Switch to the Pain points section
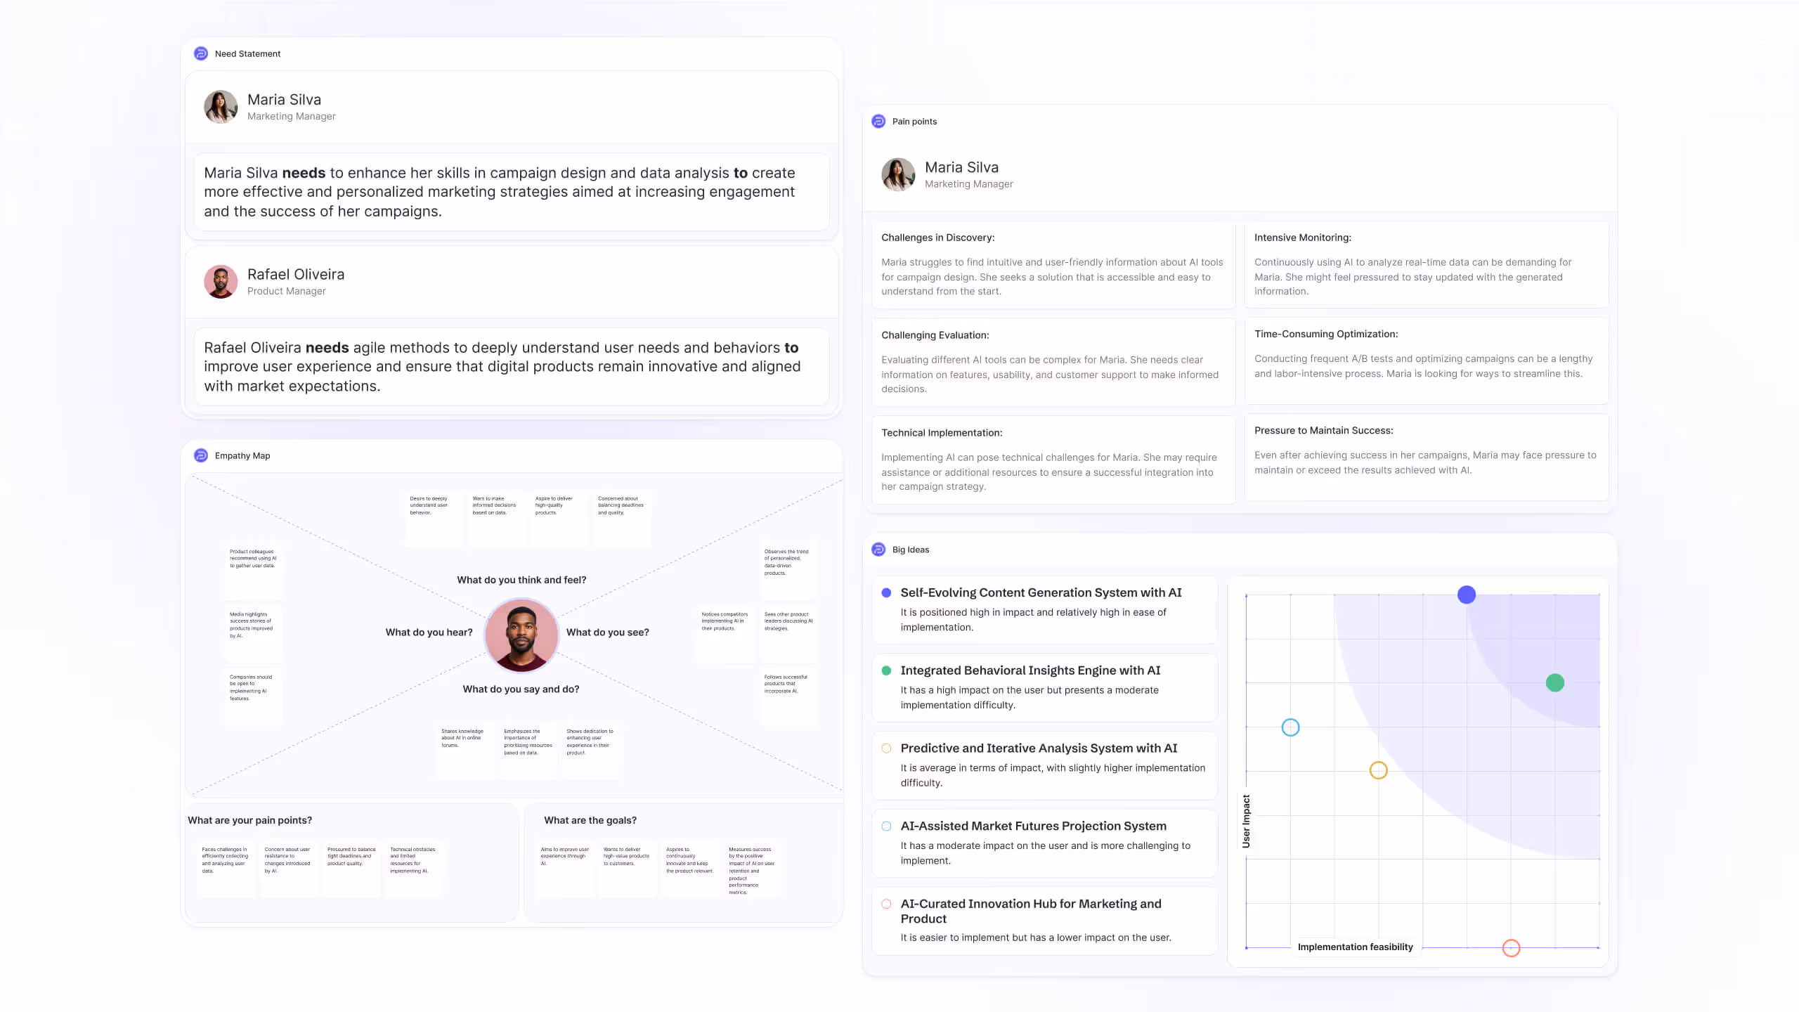The width and height of the screenshot is (1799, 1012). (914, 121)
